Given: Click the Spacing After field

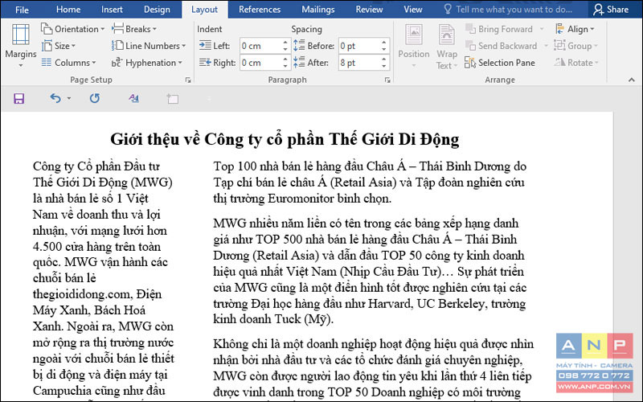Looking at the screenshot, I should click(x=358, y=63).
